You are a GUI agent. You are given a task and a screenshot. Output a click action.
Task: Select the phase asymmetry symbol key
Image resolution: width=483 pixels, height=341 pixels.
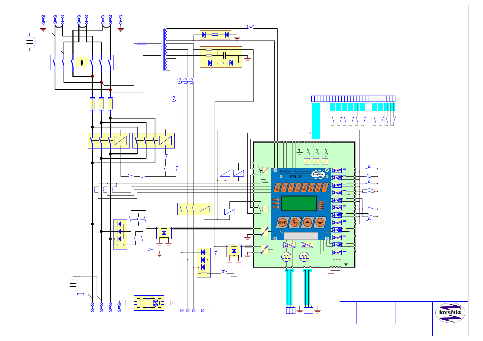point(318,187)
